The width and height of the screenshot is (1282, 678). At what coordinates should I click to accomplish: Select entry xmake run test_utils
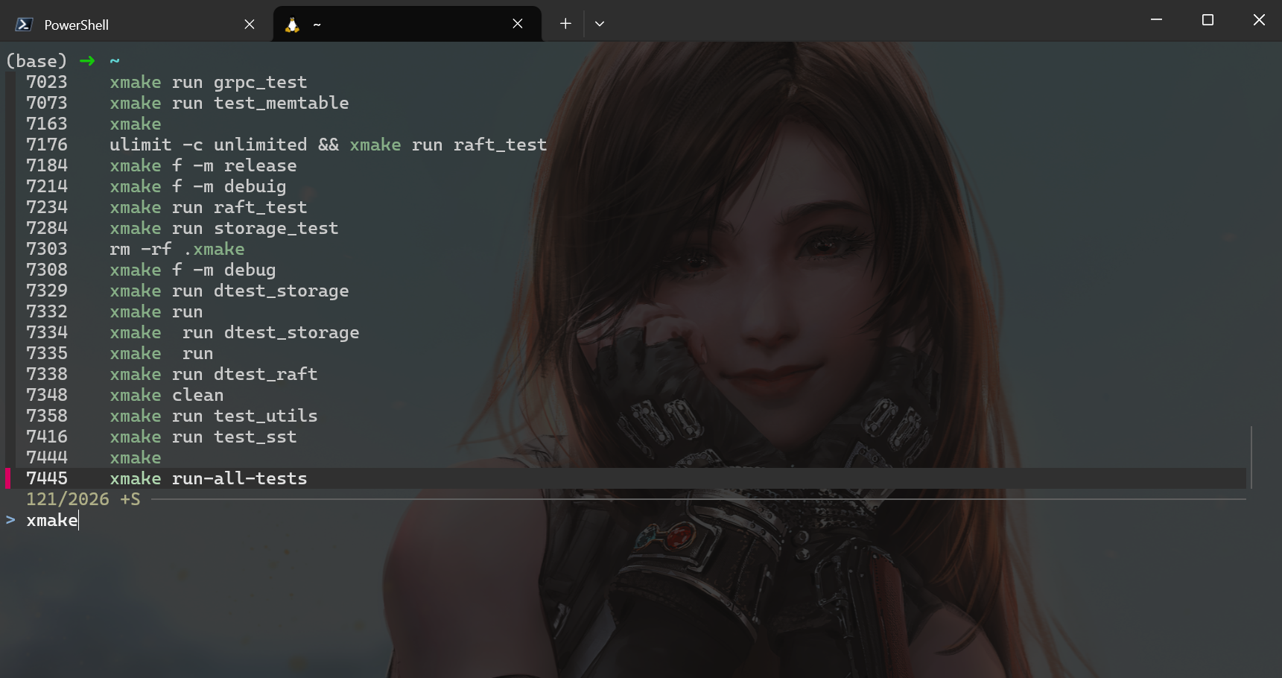171,416
